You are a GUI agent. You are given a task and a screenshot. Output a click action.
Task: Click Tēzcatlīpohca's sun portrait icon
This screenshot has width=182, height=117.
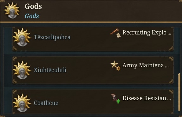[22, 37]
